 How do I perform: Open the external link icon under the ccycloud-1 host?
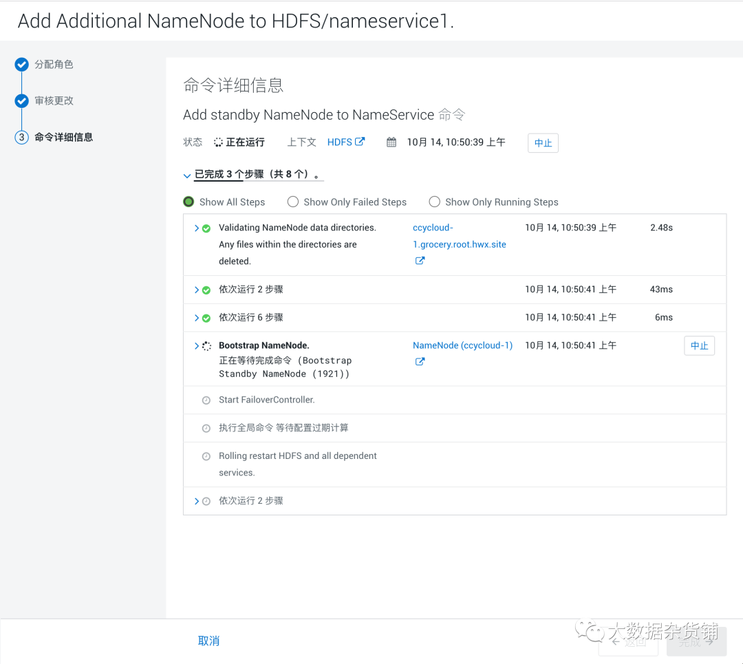pyautogui.click(x=420, y=261)
